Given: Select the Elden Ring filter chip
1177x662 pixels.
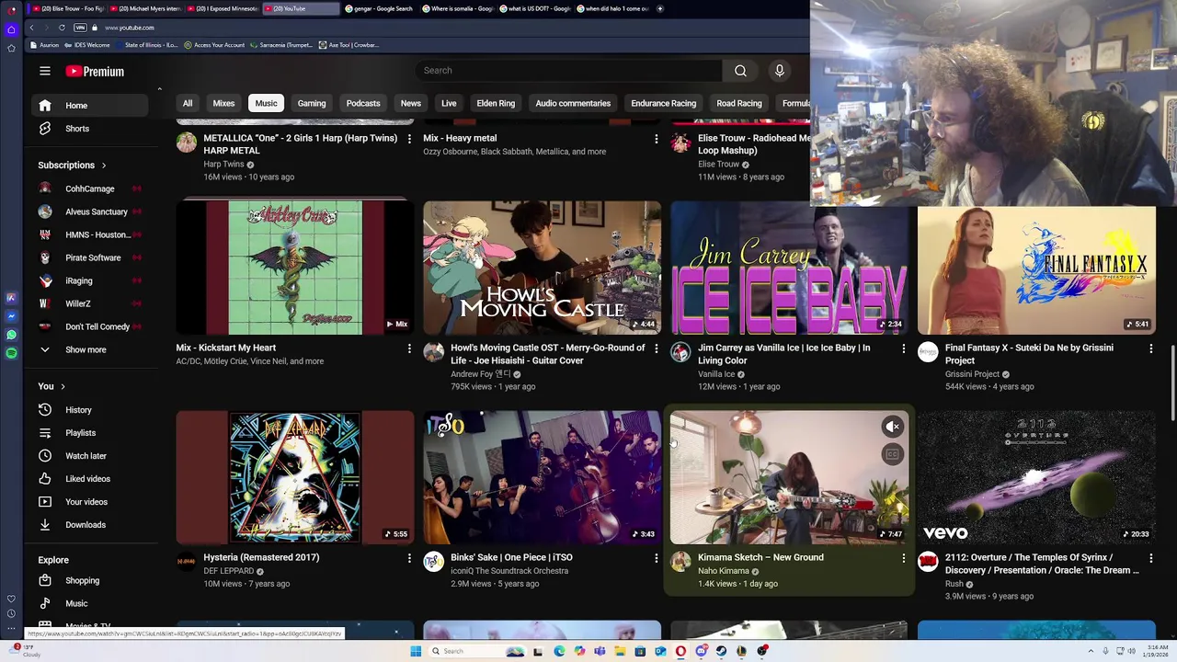Looking at the screenshot, I should tap(496, 103).
